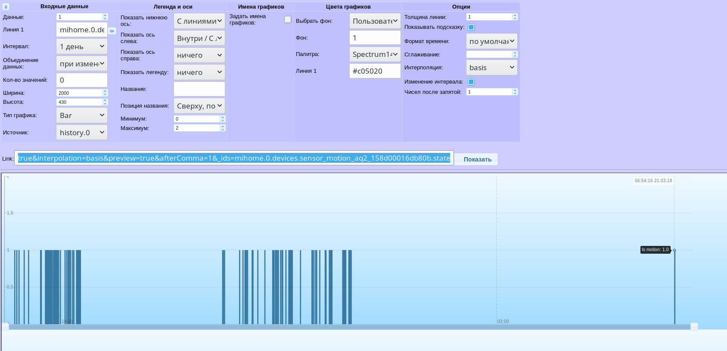The image size is (727, 351).
Task: Click the chart range slider bar
Action: 350,327
